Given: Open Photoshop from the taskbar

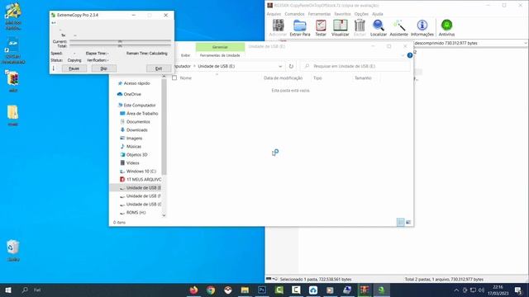Looking at the screenshot, I should tap(262, 290).
